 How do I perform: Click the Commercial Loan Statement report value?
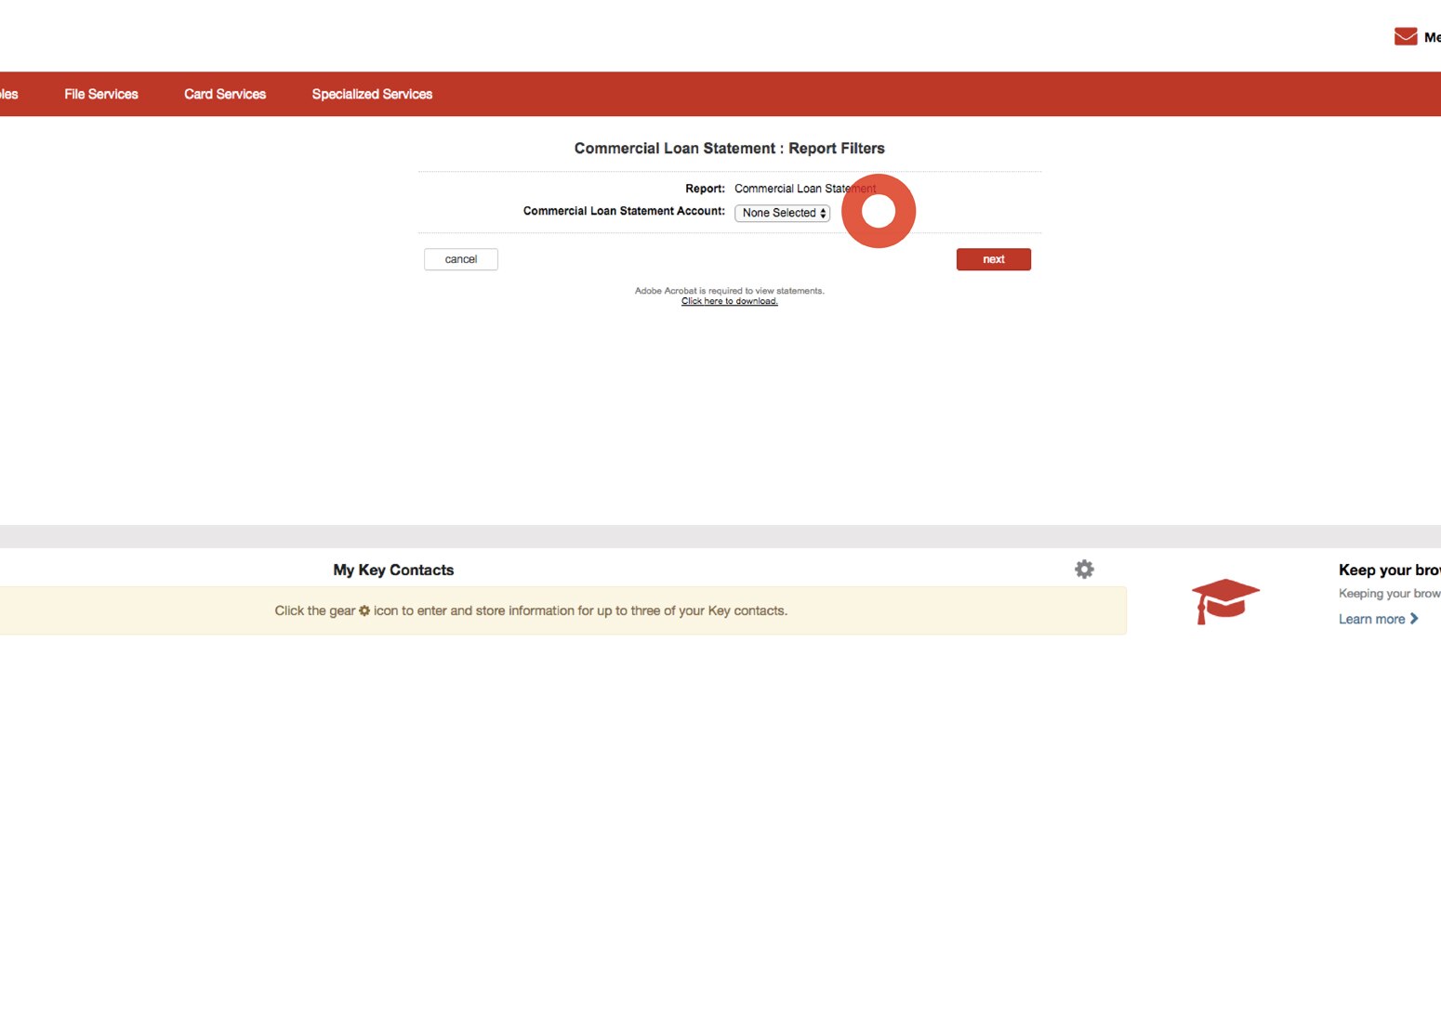click(x=805, y=188)
